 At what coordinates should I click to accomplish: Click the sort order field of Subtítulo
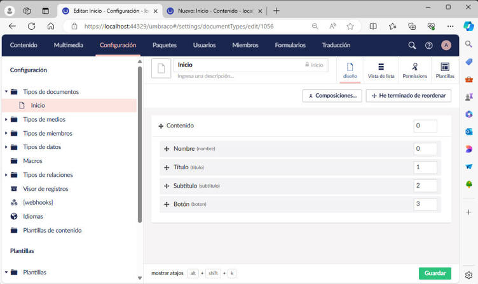(x=425, y=186)
